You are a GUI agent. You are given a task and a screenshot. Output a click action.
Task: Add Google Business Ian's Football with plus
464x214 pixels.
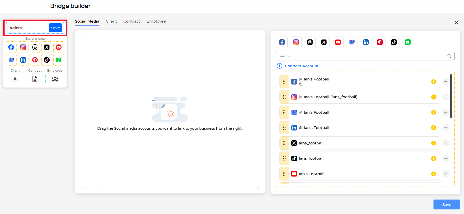coord(446,112)
